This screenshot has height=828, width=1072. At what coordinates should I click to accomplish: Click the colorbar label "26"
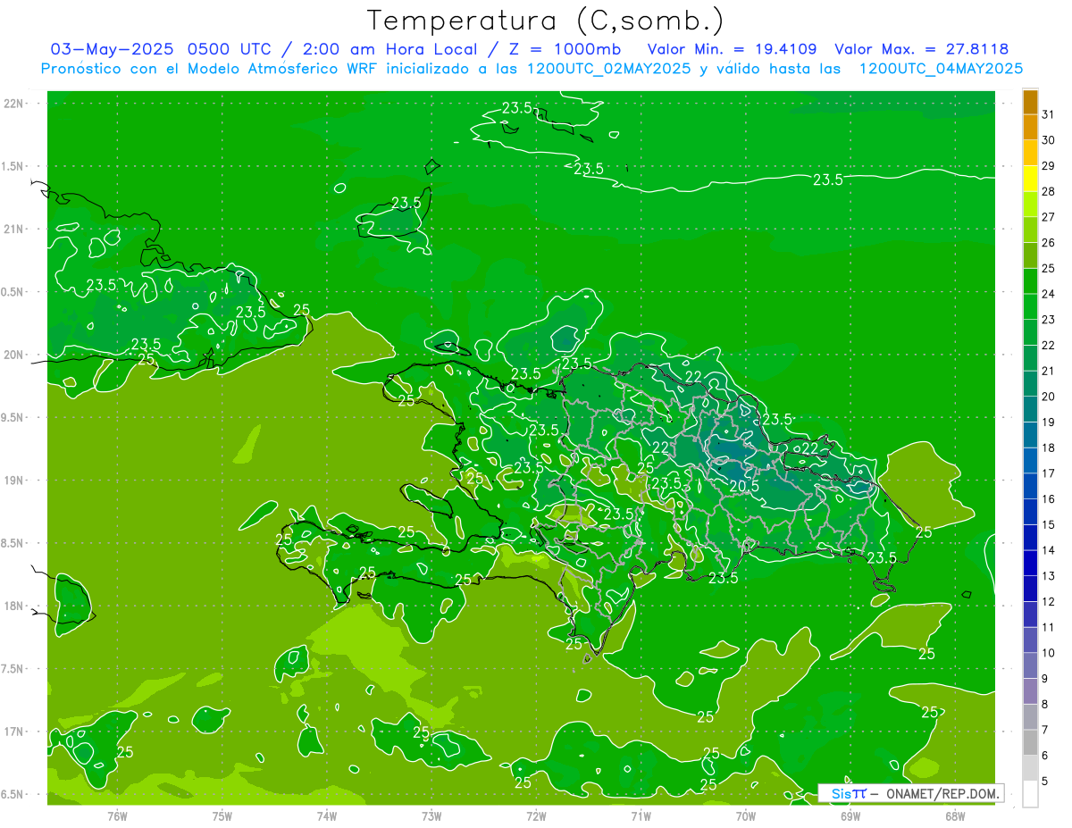coord(1048,243)
